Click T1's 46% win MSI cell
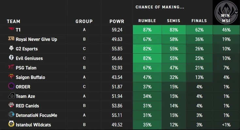Image resolution: width=240 pixels, height=130 pixels. [226, 30]
